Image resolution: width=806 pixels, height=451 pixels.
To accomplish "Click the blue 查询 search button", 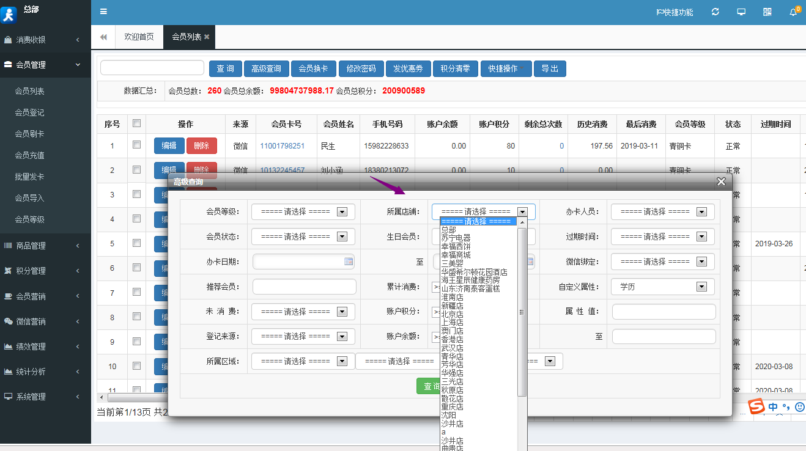I will coord(226,69).
